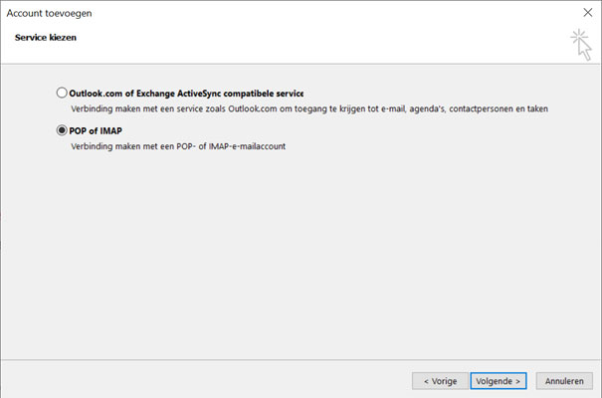Click the sparkle cursor wizard icon

coord(581,45)
